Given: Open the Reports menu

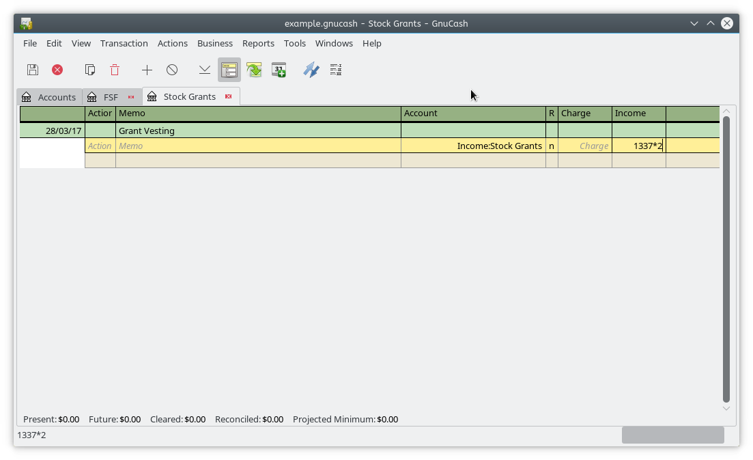Looking at the screenshot, I should (258, 43).
